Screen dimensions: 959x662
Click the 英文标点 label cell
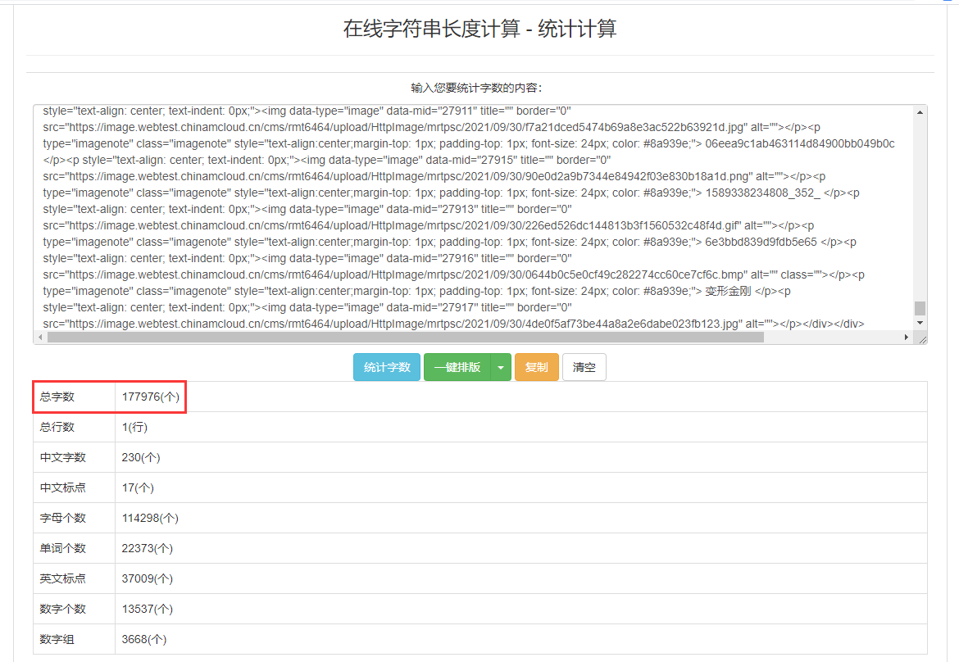[74, 579]
